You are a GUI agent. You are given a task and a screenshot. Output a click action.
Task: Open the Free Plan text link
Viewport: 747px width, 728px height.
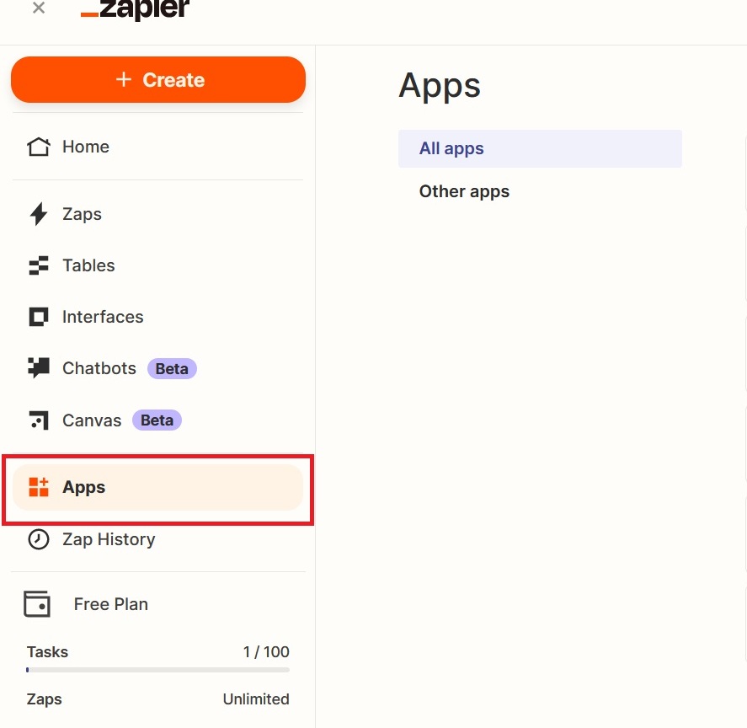(x=110, y=604)
